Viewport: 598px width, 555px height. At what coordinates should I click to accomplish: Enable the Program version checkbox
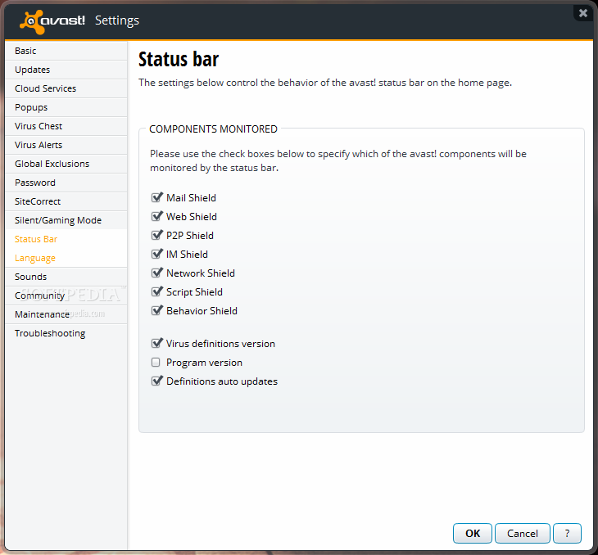click(156, 362)
